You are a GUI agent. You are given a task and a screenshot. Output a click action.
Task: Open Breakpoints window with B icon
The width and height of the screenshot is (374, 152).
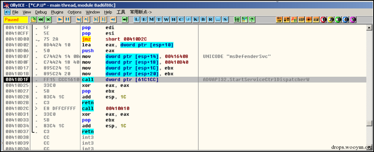[x=203, y=20]
